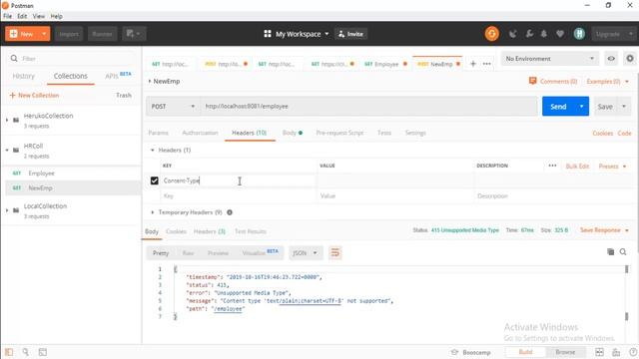Image resolution: width=639 pixels, height=359 pixels.
Task: Open the View menu
Action: 39,16
